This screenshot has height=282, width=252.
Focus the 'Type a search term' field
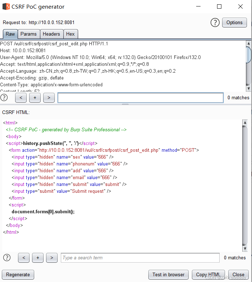point(140,258)
